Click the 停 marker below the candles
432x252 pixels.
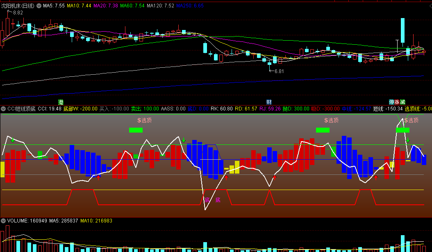coord(391,102)
